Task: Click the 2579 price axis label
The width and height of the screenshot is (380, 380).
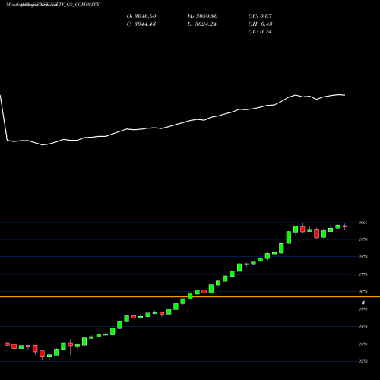Action: [363, 309]
